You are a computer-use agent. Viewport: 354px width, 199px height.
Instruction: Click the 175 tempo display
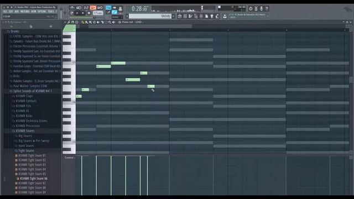[x=98, y=13]
